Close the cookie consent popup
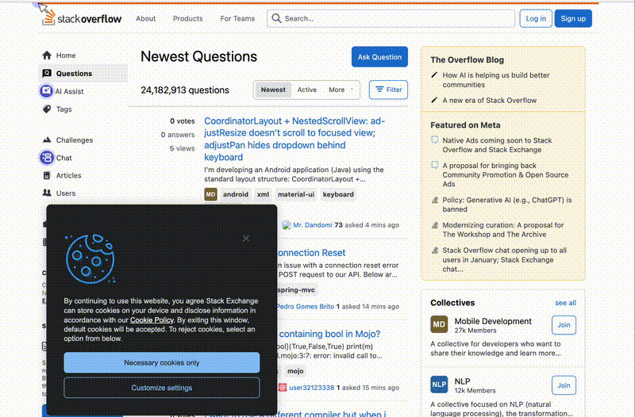 [x=246, y=238]
